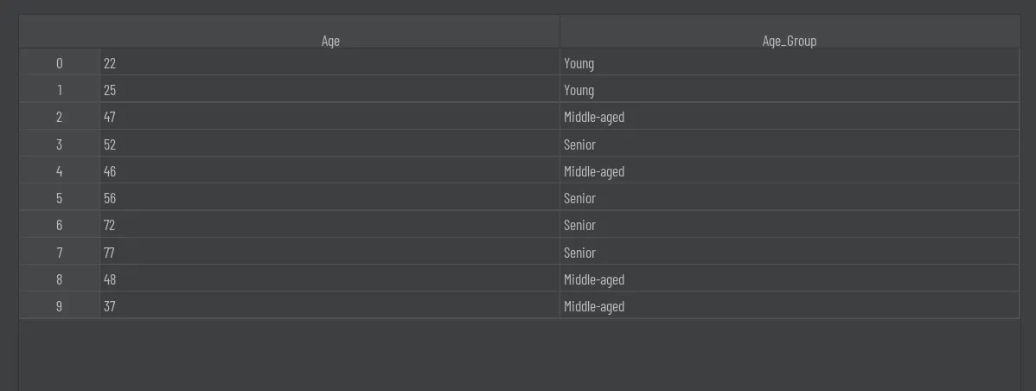Image resolution: width=1036 pixels, height=391 pixels.
Task: Click the Age cell containing 22
Action: pyautogui.click(x=110, y=63)
